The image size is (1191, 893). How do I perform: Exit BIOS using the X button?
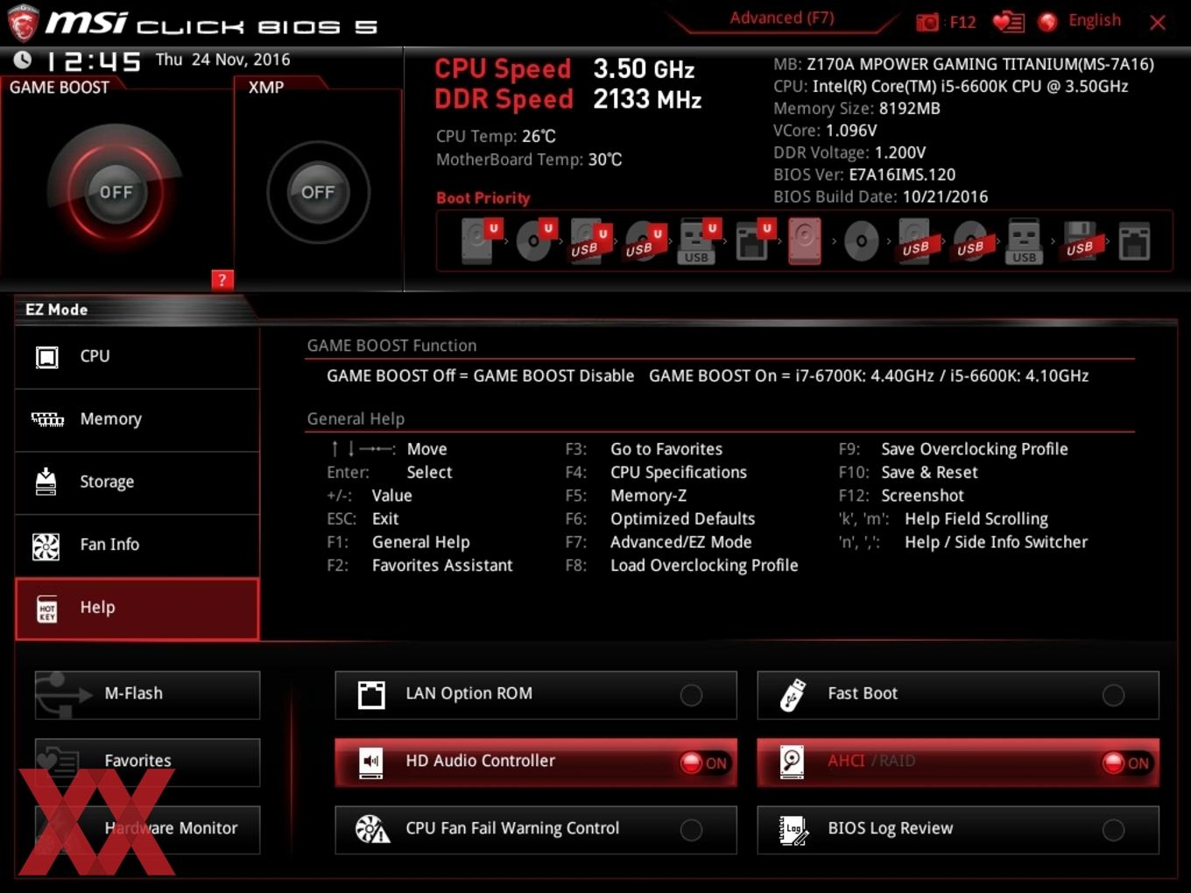[1158, 22]
